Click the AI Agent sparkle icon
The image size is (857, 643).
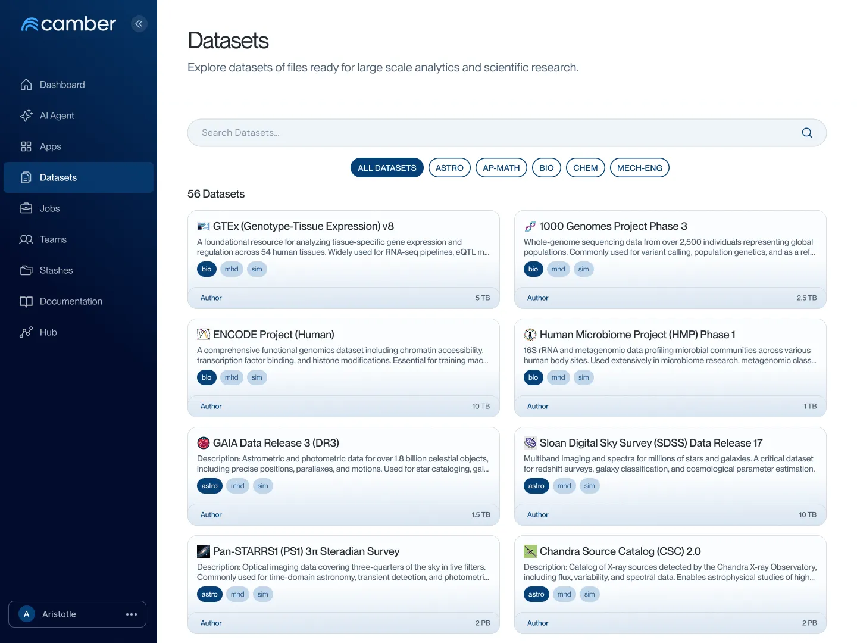(26, 116)
